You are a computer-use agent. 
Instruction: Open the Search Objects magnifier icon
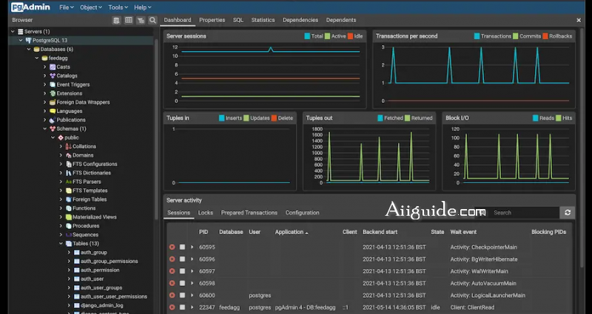tap(152, 21)
